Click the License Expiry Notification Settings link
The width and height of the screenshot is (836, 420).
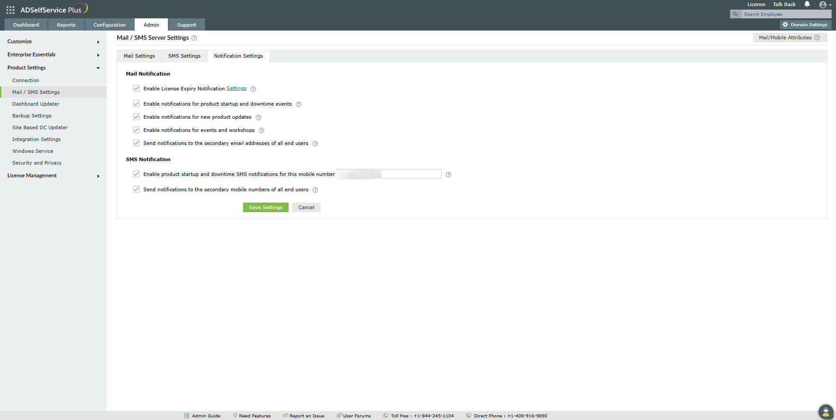(x=236, y=88)
